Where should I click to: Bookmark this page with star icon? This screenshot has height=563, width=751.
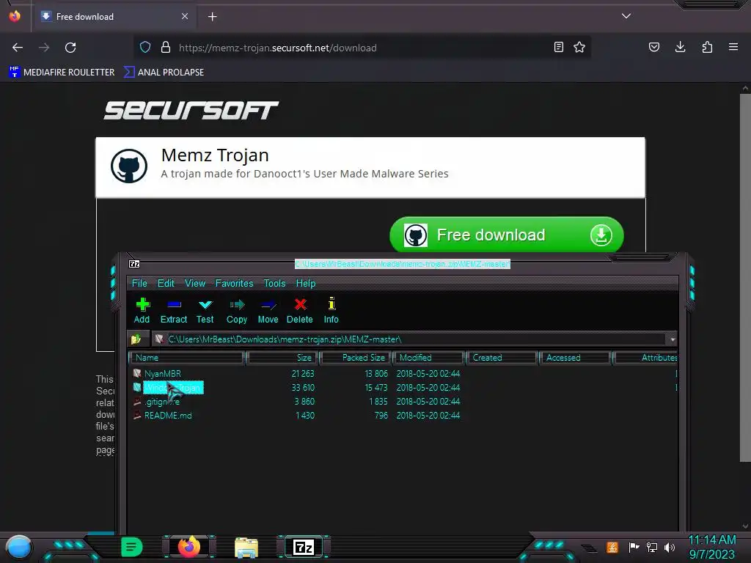click(x=579, y=48)
